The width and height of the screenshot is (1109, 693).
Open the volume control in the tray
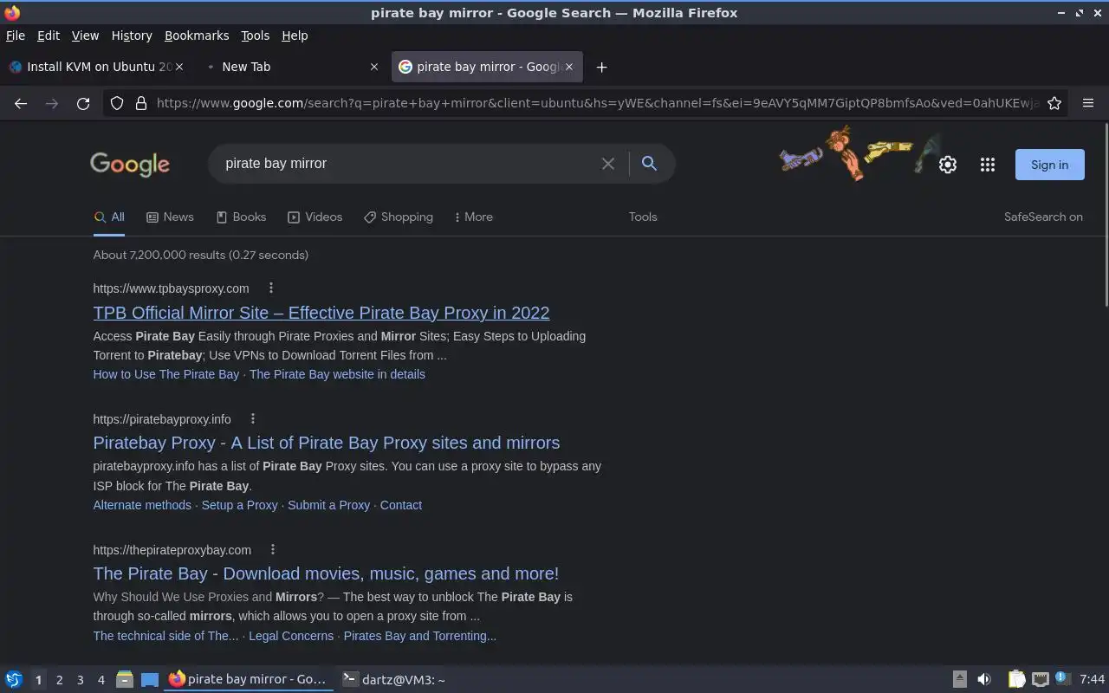coord(984,680)
